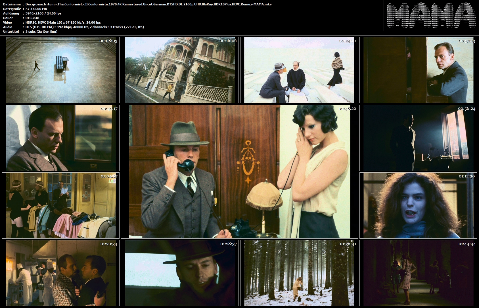479x308 pixels.
Task: Click the timestamp 01:36:41 label
Action: [x=348, y=244]
